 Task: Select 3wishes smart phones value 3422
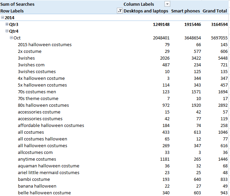tap(196, 58)
